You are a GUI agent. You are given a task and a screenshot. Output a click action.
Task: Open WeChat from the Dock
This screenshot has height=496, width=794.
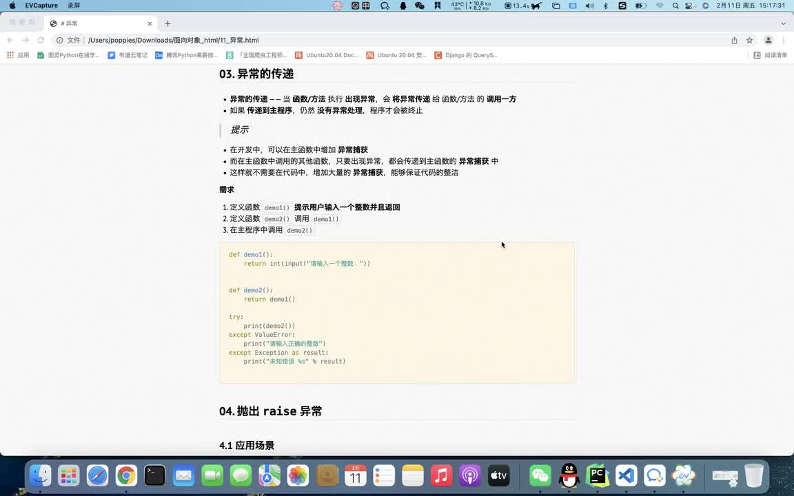coord(540,476)
